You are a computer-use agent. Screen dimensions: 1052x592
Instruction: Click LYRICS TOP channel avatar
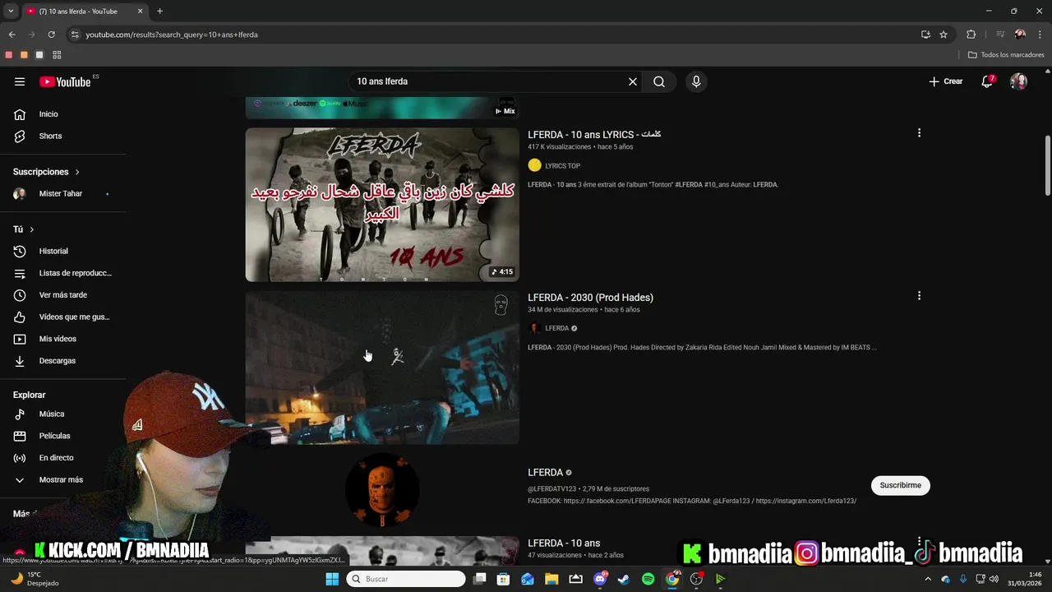534,165
